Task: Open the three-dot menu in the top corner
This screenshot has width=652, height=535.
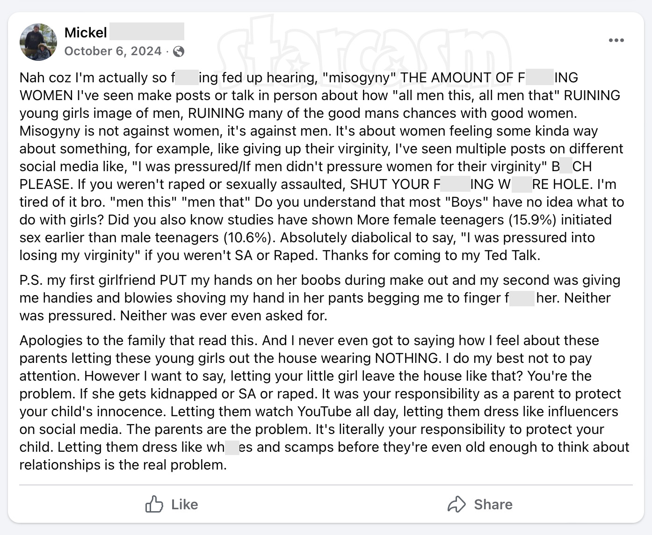Action: 616,40
